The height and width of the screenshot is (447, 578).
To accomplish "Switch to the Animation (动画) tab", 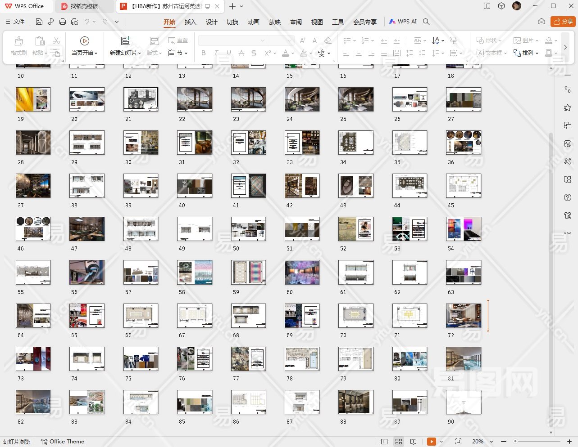I will (253, 22).
